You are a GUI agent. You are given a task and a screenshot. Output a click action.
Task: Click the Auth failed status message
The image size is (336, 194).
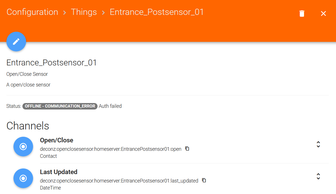tap(110, 106)
